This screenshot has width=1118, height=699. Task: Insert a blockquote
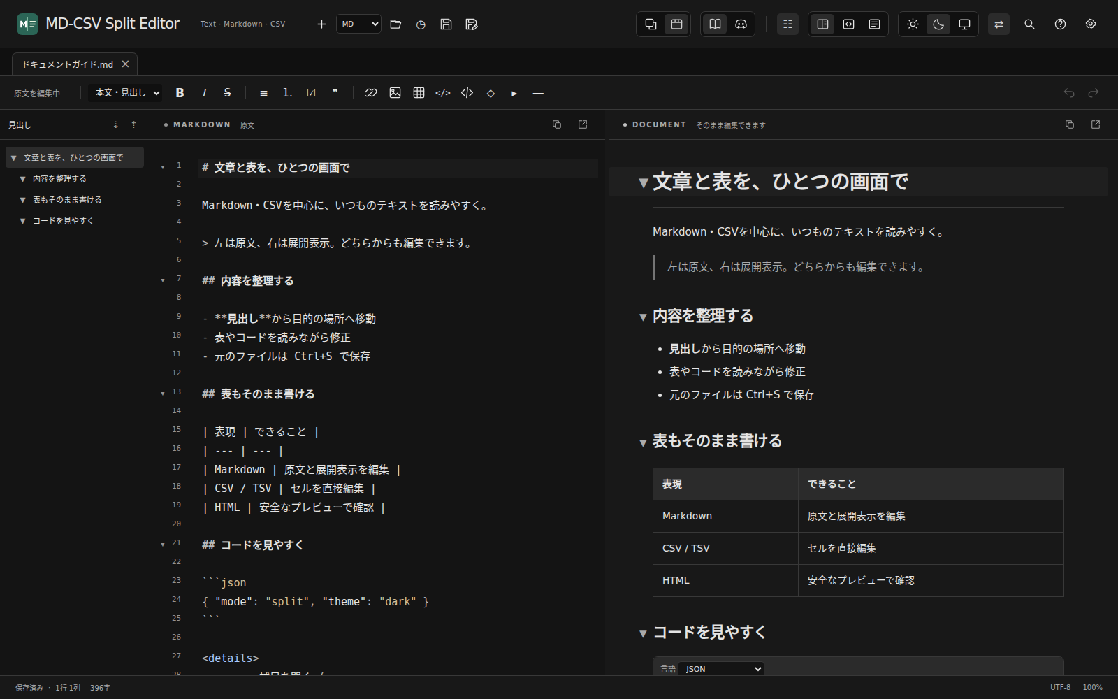point(335,92)
